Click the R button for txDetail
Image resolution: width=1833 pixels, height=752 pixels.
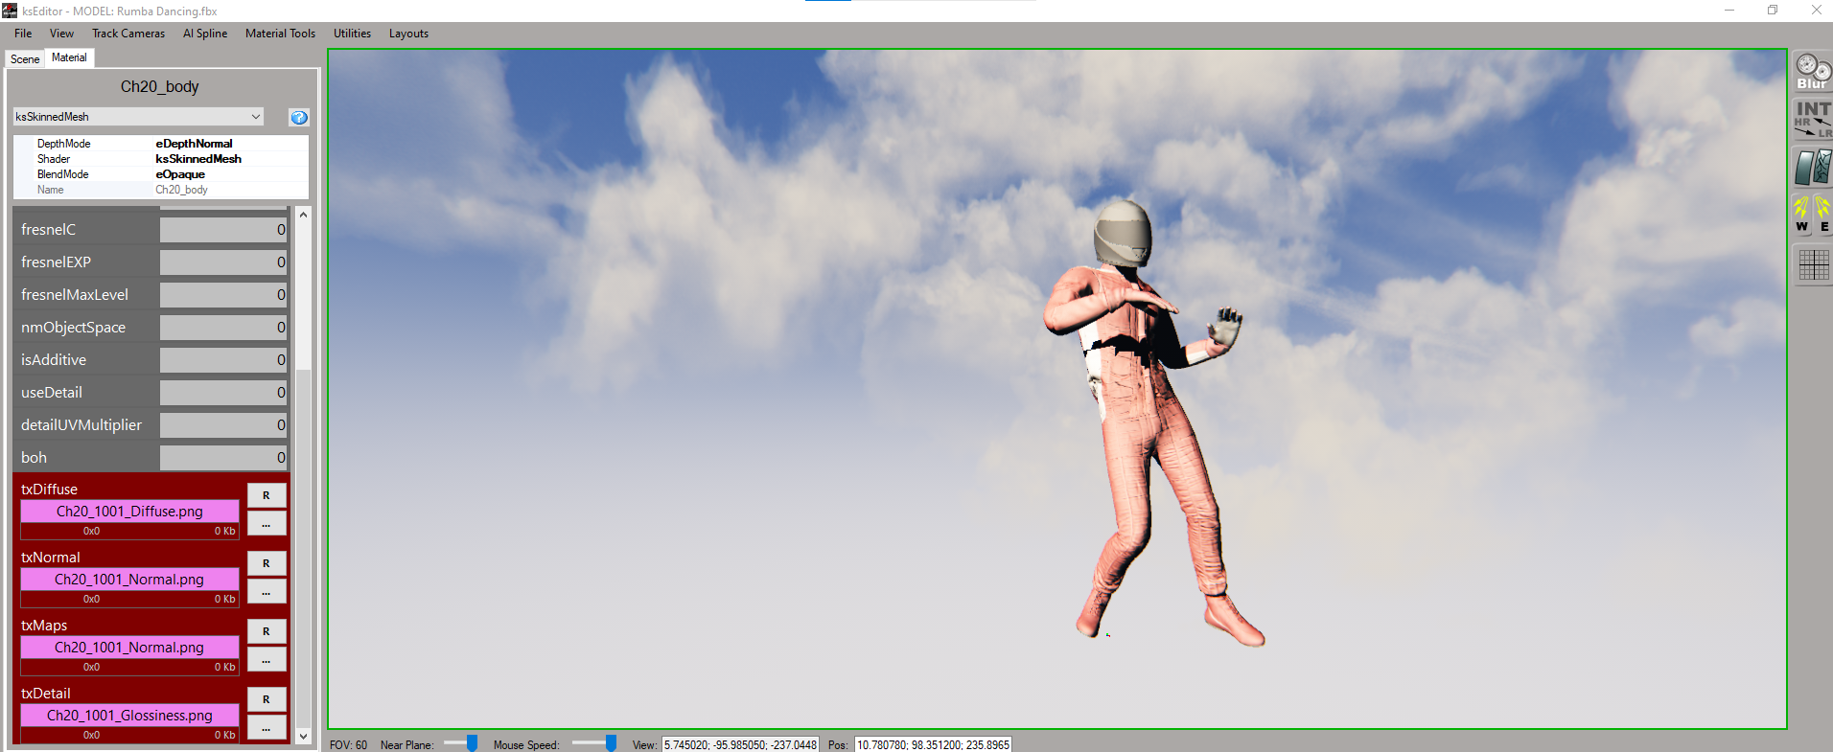[267, 699]
